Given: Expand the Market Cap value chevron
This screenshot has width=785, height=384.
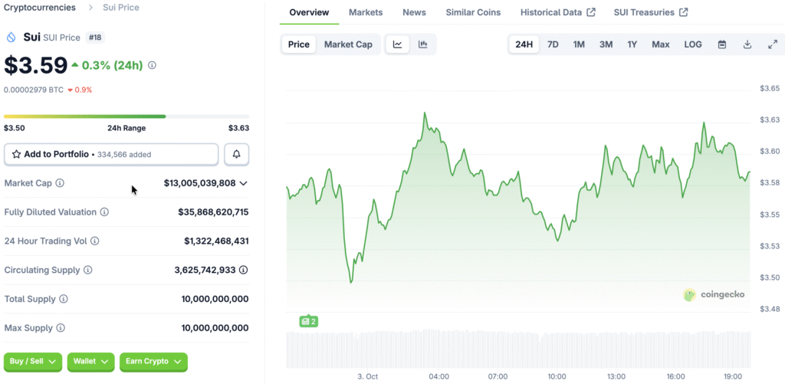Looking at the screenshot, I should [244, 183].
